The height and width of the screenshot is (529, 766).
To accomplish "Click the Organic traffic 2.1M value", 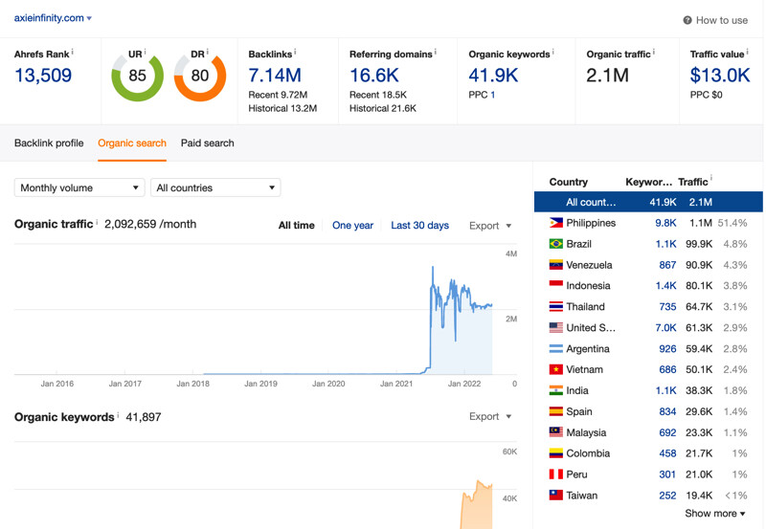I will pos(607,76).
